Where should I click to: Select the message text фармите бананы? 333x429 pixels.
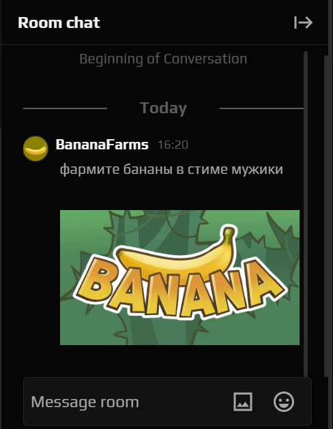pyautogui.click(x=116, y=169)
